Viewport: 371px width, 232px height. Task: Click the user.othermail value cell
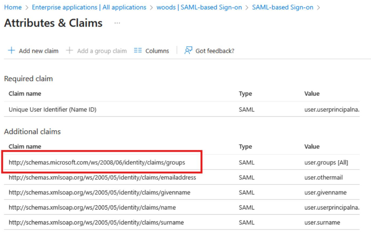coord(323,178)
